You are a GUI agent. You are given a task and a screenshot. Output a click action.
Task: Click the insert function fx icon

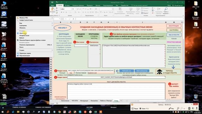[x=74, y=19]
